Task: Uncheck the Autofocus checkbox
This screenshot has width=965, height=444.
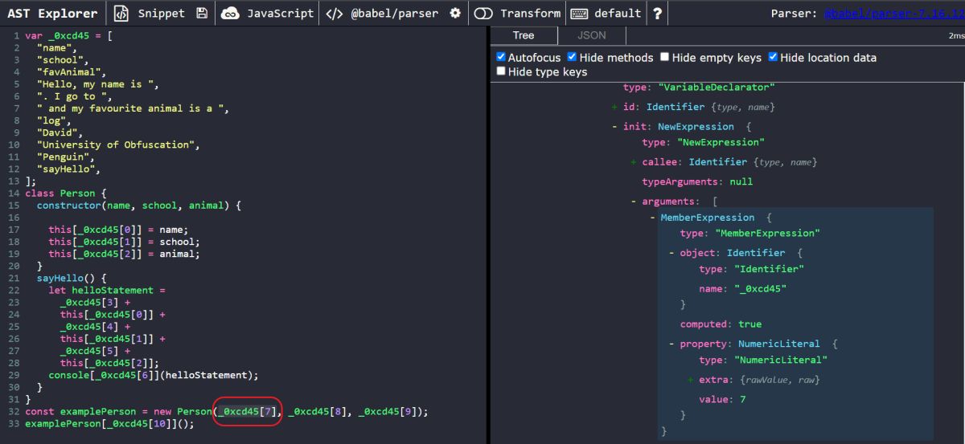Action: (x=501, y=58)
